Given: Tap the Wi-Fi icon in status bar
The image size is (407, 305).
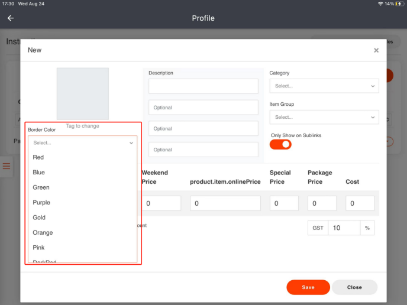Looking at the screenshot, I should [380, 4].
